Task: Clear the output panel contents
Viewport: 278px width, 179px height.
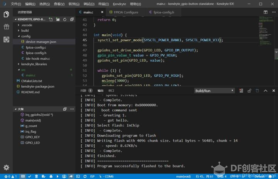Action: pyautogui.click(x=241, y=91)
